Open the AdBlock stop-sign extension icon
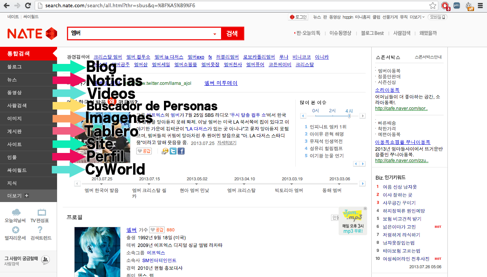This screenshot has height=277, width=487. pos(446,6)
